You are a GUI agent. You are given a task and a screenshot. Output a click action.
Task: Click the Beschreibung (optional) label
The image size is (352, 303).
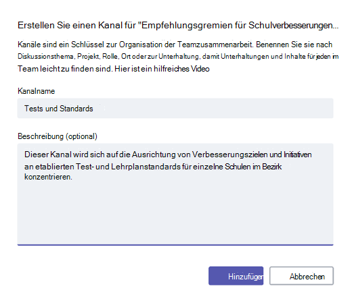point(58,136)
